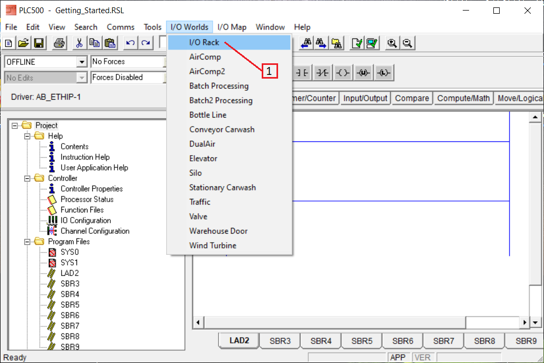
Task: Insert an Examine If Closed contact
Action: tap(302, 73)
